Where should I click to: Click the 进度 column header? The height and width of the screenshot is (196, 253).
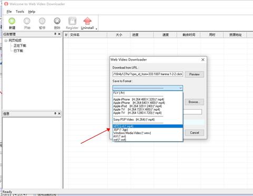click(142, 35)
